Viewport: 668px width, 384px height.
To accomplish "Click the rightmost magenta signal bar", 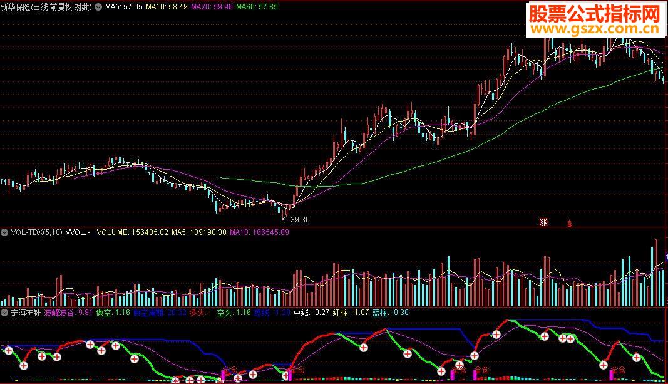I will pos(612,375).
